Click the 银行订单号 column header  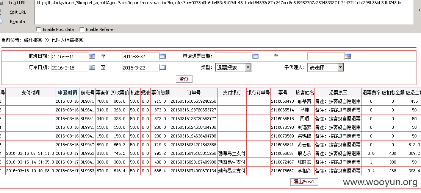(258, 93)
